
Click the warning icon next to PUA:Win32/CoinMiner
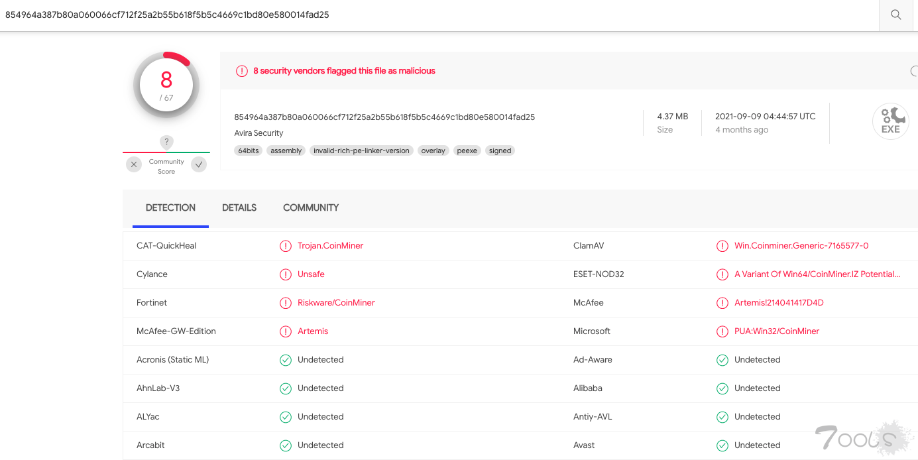coord(722,331)
